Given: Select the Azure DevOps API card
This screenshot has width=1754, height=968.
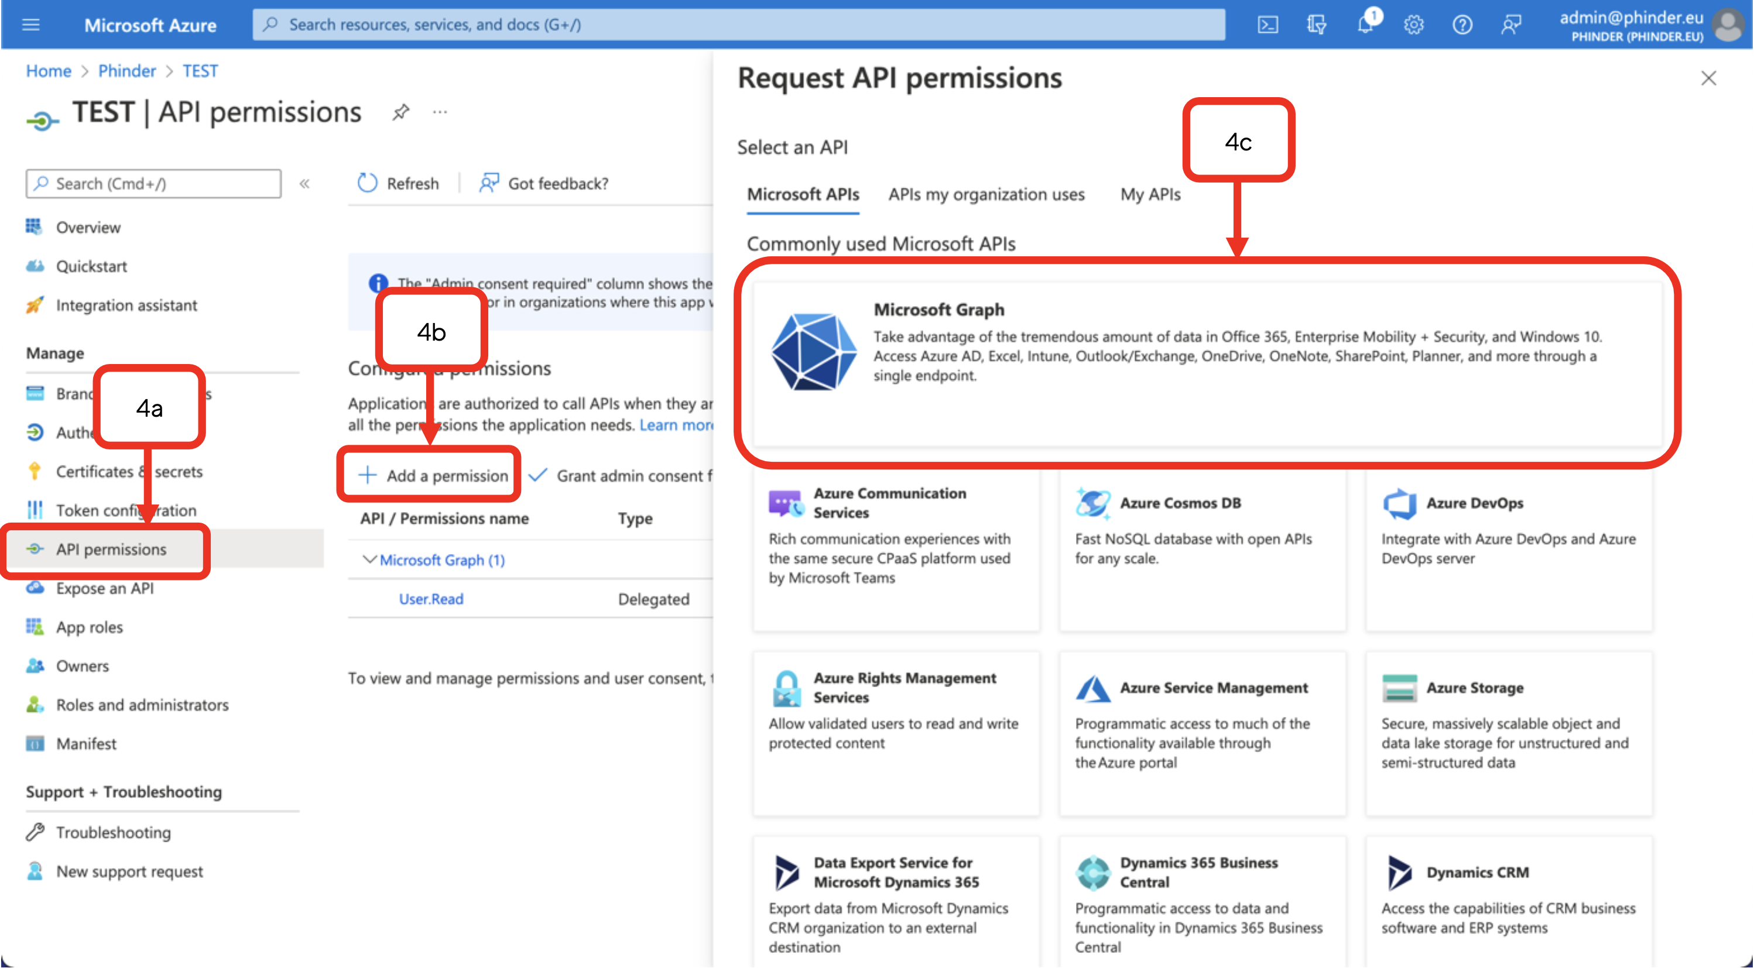Looking at the screenshot, I should click(x=1509, y=551).
